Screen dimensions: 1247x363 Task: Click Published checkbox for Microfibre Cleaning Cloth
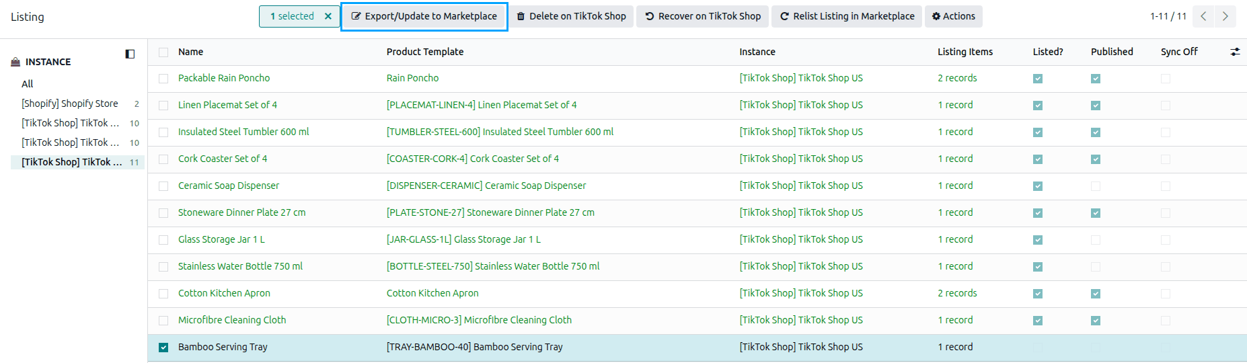tap(1096, 321)
